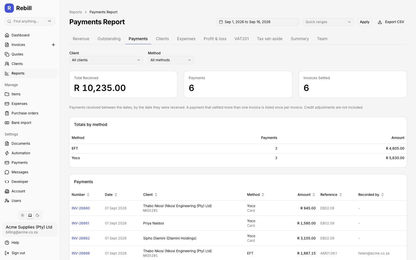The image size is (416, 260).
Task: Switch to dark theme moon icon
Action: 38,215
